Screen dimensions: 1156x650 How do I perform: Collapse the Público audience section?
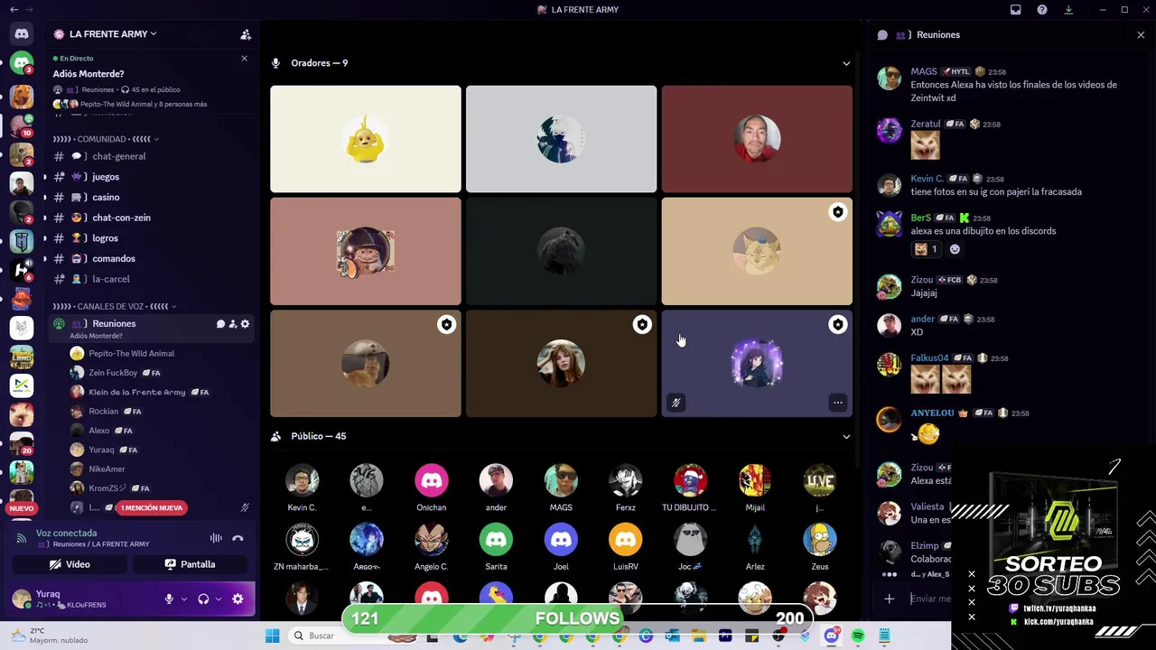click(846, 436)
